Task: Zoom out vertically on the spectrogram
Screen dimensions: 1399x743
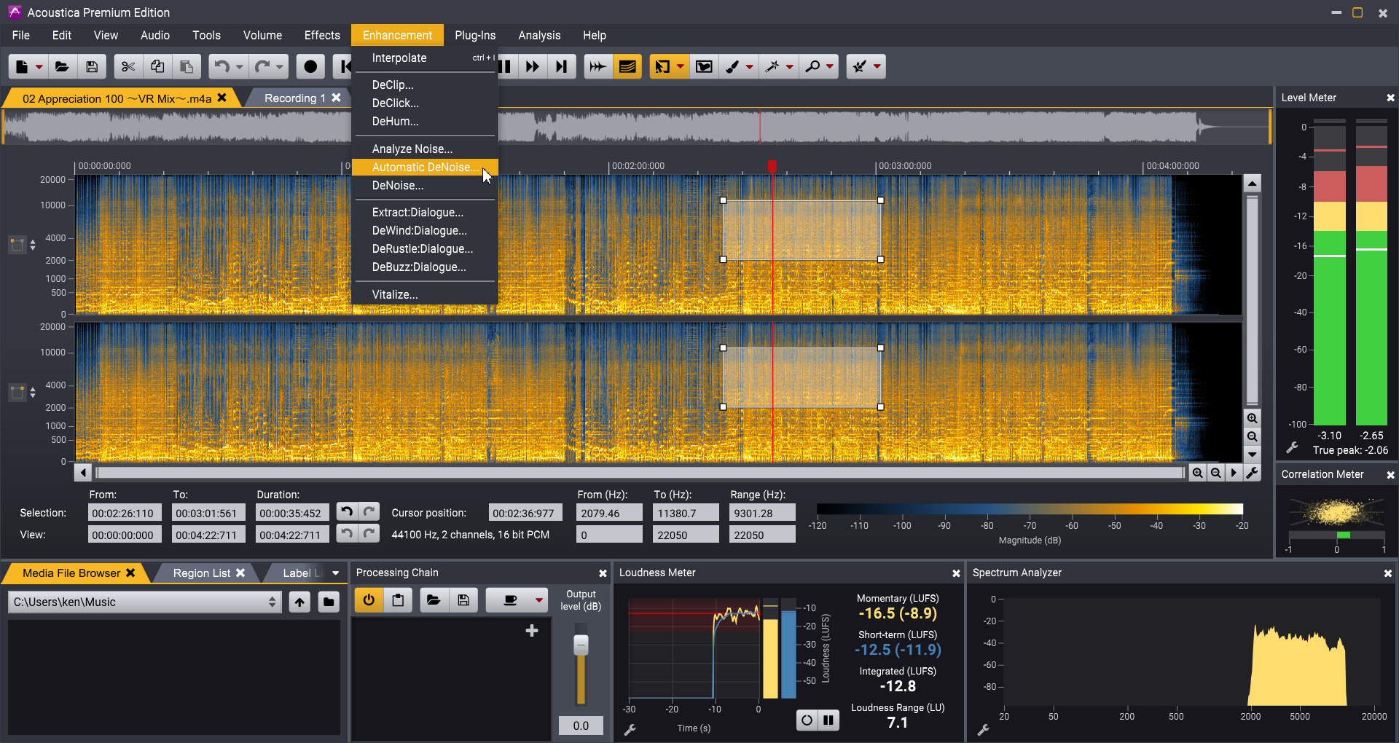Action: 1252,436
